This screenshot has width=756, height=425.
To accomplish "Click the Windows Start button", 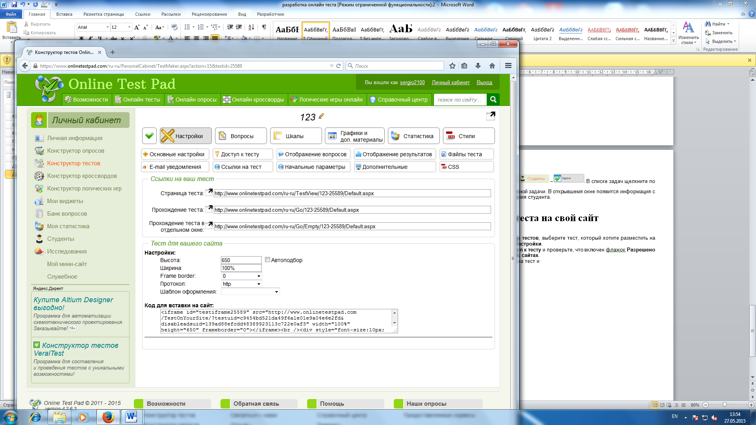I will pyautogui.click(x=11, y=417).
